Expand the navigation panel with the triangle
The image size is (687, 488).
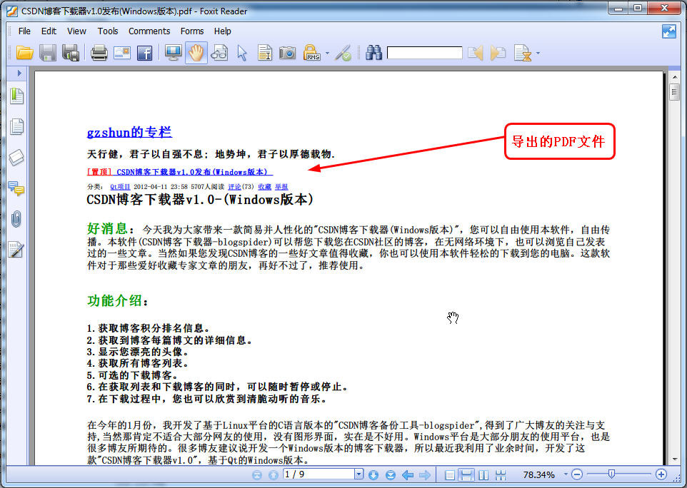click(19, 73)
